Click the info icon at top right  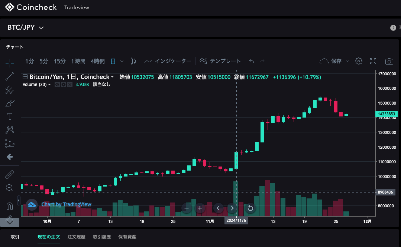click(393, 27)
